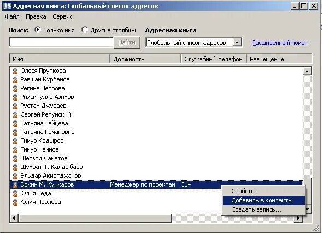
Task: Open the Глобальный список адресов dropdown
Action: pyautogui.click(x=237, y=43)
